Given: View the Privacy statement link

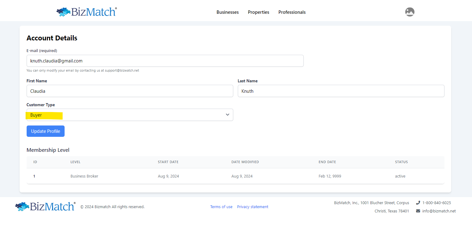Looking at the screenshot, I should point(253,207).
